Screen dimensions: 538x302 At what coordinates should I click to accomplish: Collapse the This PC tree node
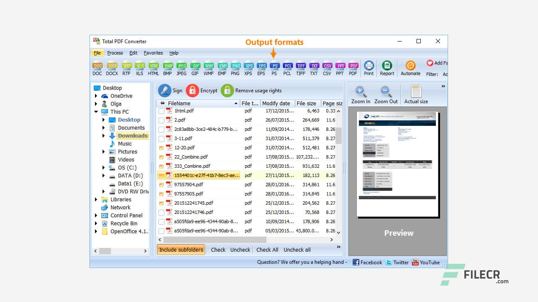pos(97,112)
